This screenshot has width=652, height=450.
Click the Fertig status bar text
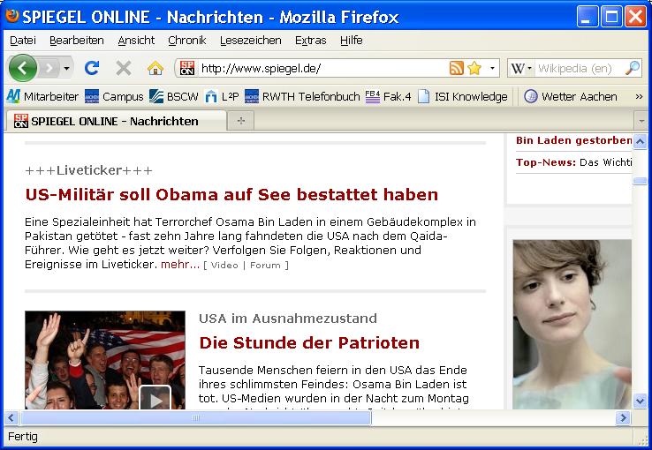[23, 437]
